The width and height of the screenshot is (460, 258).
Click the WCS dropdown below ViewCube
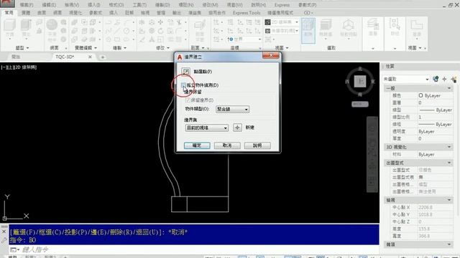coord(360,104)
